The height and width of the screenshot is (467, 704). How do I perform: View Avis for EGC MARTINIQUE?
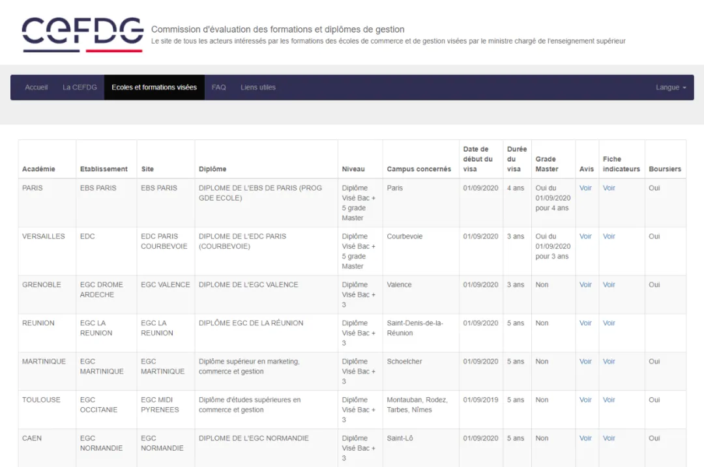tap(585, 361)
